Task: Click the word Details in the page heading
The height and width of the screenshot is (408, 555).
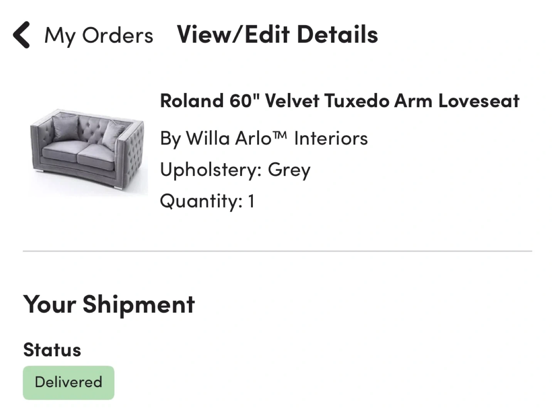Action: 337,34
